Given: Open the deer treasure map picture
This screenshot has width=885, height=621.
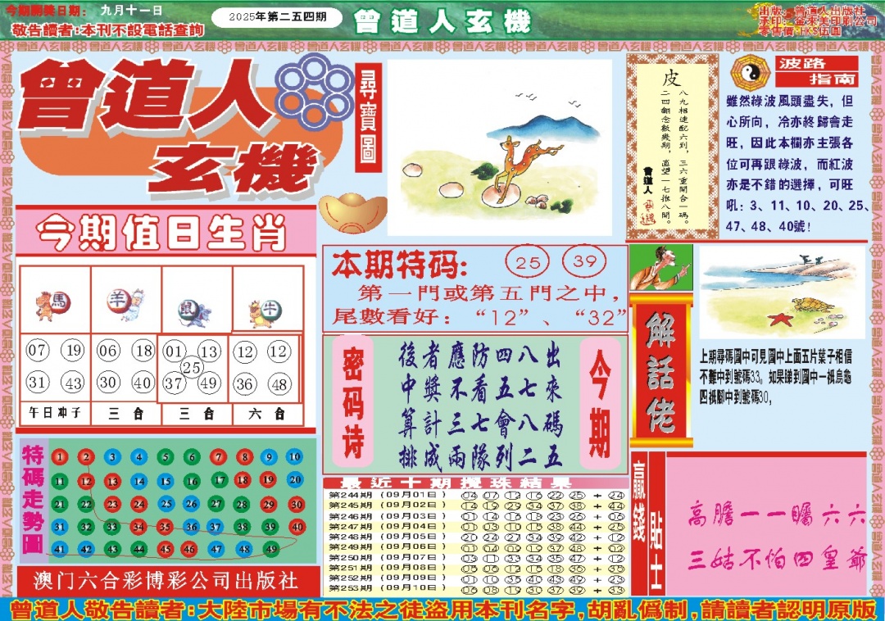Looking at the screenshot, I should click(x=500, y=147).
